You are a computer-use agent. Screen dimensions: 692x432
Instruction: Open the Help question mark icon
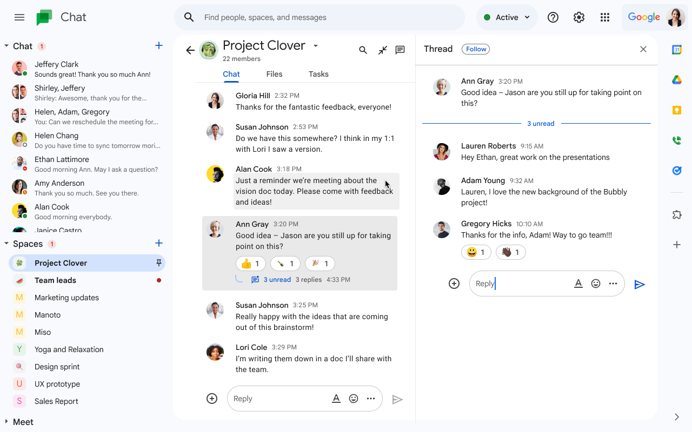tap(553, 17)
